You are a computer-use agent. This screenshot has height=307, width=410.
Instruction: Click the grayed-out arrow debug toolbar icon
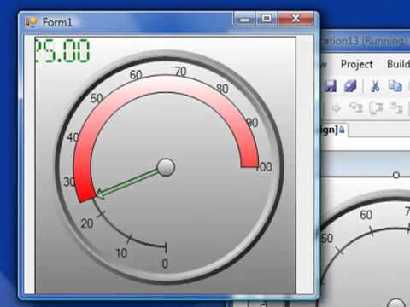pyautogui.click(x=337, y=108)
